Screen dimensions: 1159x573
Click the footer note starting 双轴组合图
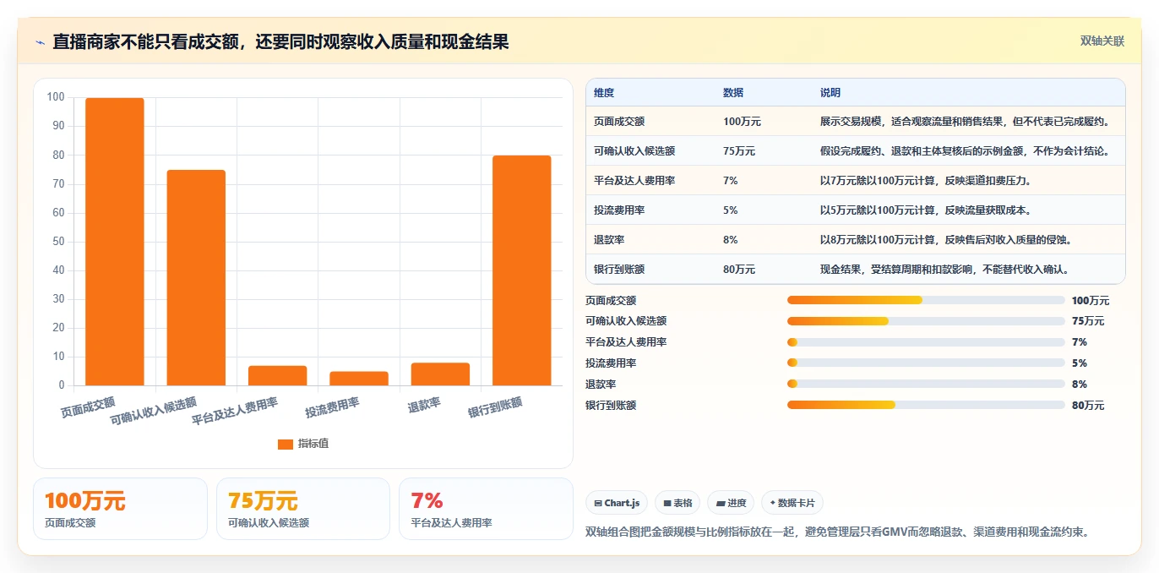(838, 532)
